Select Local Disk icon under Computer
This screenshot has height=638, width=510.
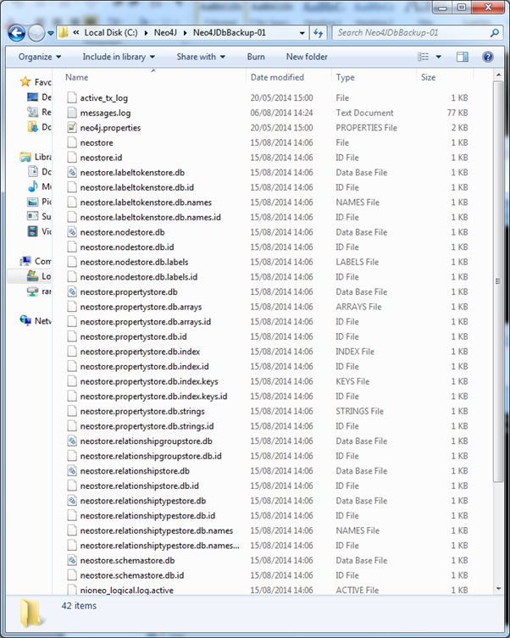32,276
